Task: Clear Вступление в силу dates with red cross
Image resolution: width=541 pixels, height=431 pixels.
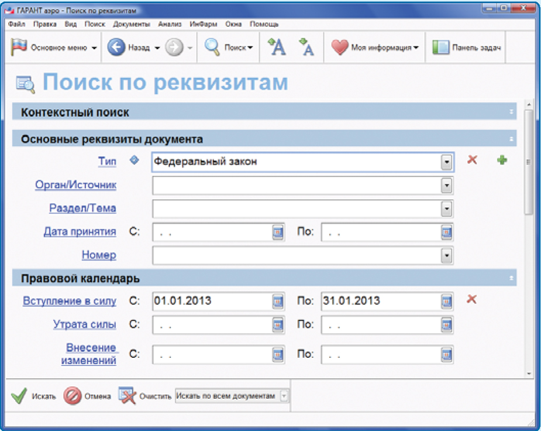Action: (471, 300)
